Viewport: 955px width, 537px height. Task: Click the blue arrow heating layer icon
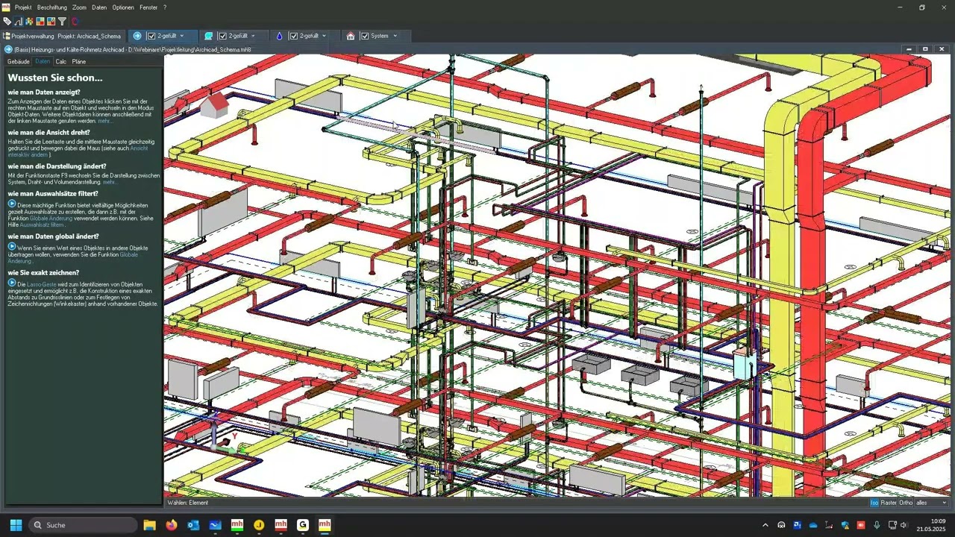pos(137,36)
